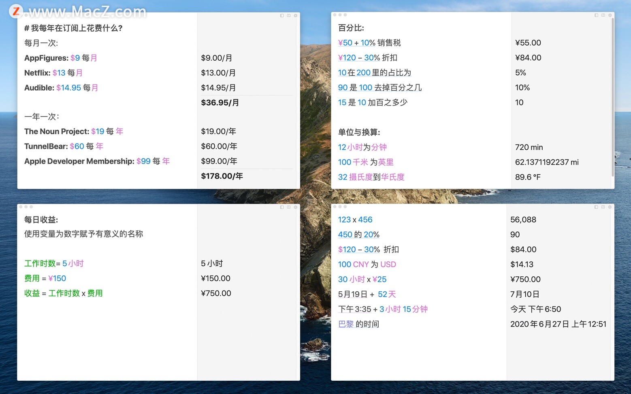Select the result ¥84.00
Viewport: 631px width, 394px height.
pyautogui.click(x=528, y=58)
